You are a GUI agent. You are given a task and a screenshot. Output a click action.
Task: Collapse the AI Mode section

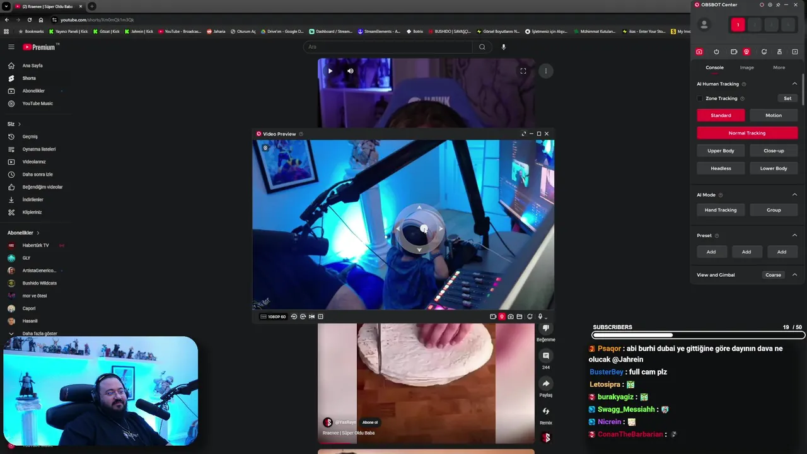[x=794, y=195]
